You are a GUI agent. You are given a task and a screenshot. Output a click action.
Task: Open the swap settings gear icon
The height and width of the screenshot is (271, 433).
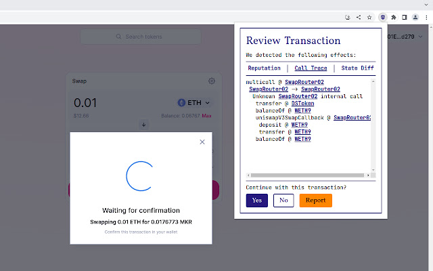[x=212, y=81]
